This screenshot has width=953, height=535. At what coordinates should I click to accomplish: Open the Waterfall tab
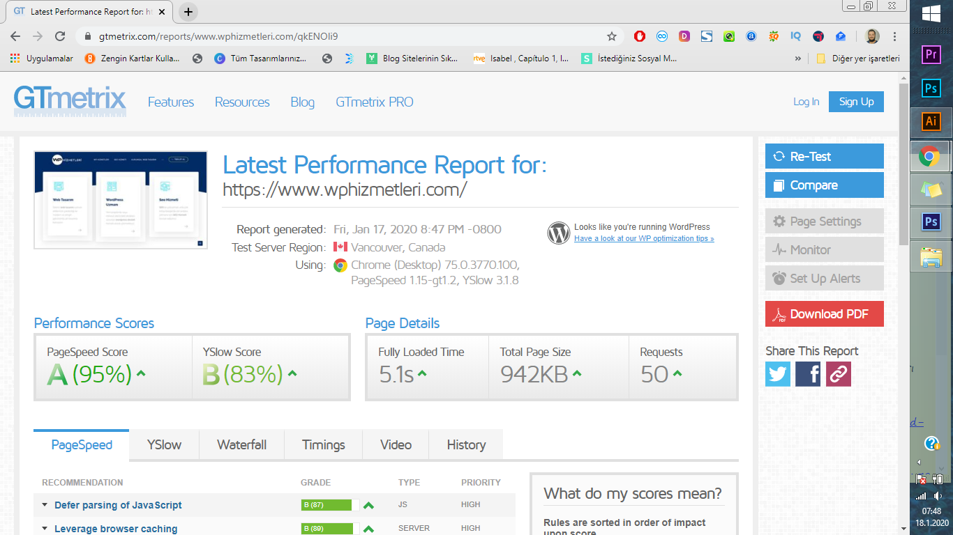pyautogui.click(x=242, y=445)
